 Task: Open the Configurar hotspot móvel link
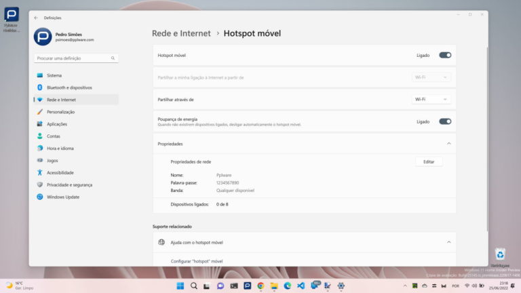point(197,261)
